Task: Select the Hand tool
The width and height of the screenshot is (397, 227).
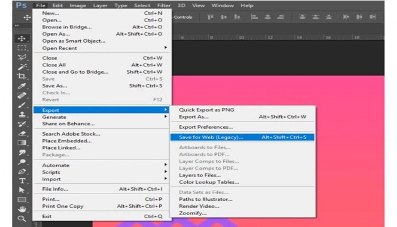Action: (x=22, y=209)
